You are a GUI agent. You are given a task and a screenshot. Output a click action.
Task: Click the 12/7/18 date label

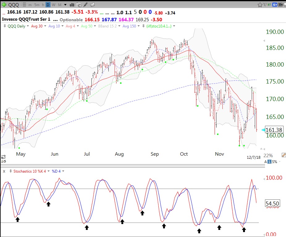254,157
